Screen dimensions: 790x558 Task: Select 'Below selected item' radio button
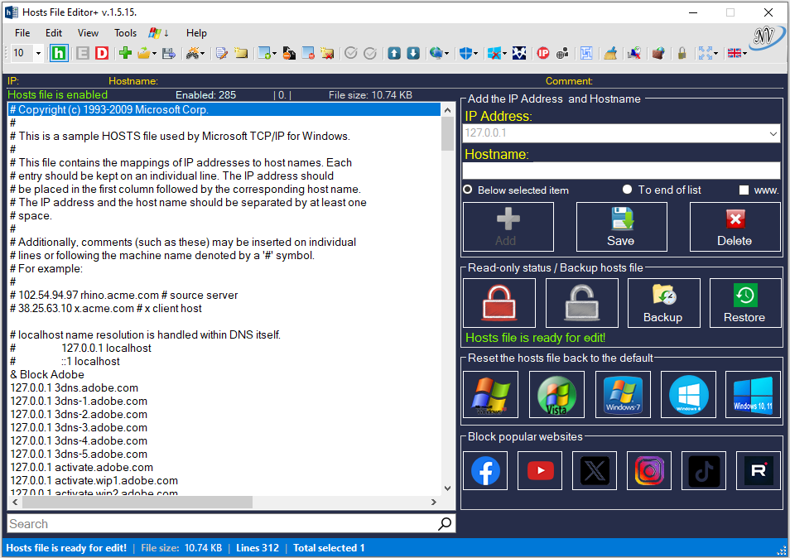468,190
